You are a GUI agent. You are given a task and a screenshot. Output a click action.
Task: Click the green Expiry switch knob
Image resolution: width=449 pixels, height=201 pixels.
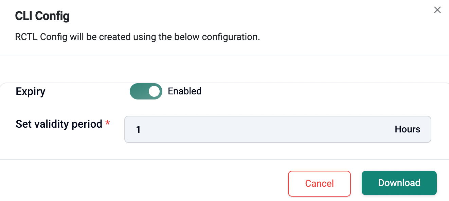(154, 91)
